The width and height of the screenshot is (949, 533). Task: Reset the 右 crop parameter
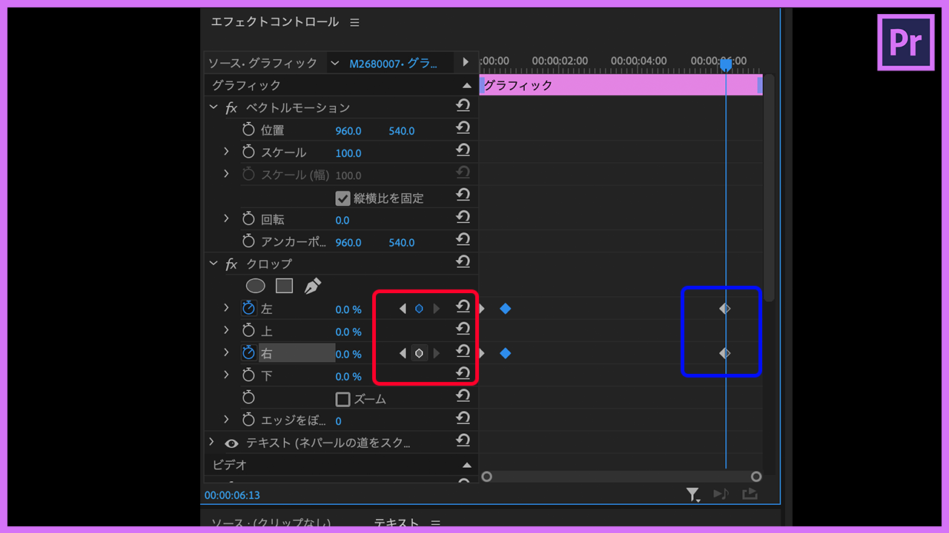click(463, 352)
